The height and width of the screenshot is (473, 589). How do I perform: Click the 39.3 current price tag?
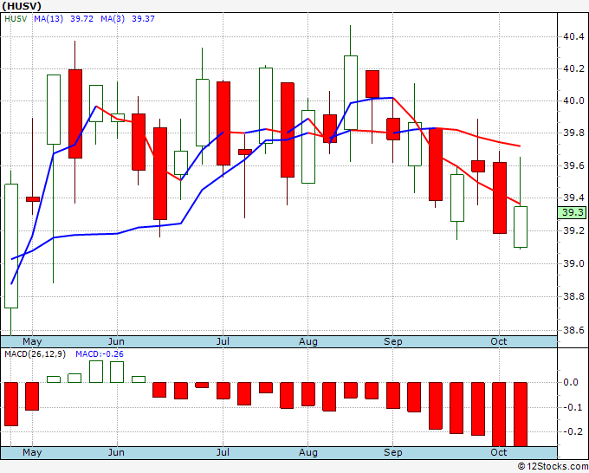pos(573,212)
